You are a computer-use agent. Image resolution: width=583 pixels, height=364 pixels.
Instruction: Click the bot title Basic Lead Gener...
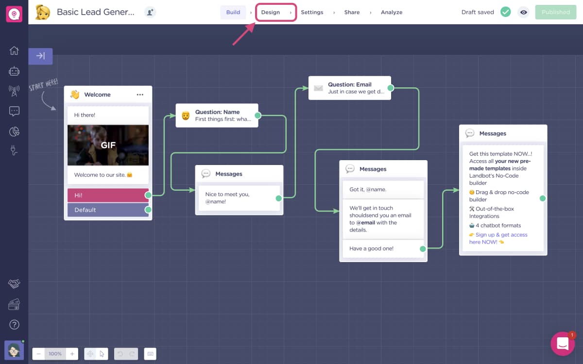(96, 12)
